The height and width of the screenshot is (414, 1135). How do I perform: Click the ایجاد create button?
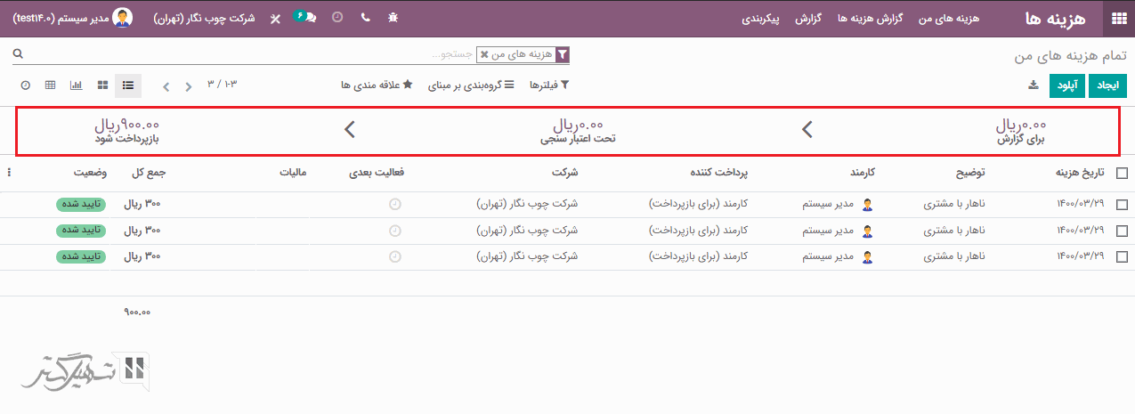1108,85
